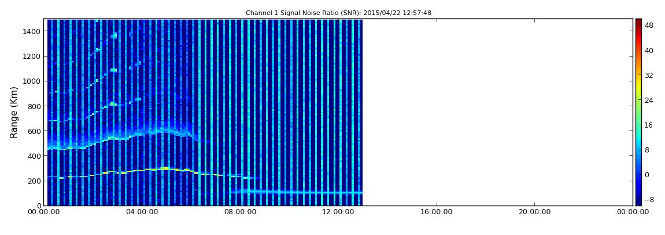This screenshot has height=235, width=665.
Task: Click the 08:00:00 time axis label
Action: pos(240,212)
